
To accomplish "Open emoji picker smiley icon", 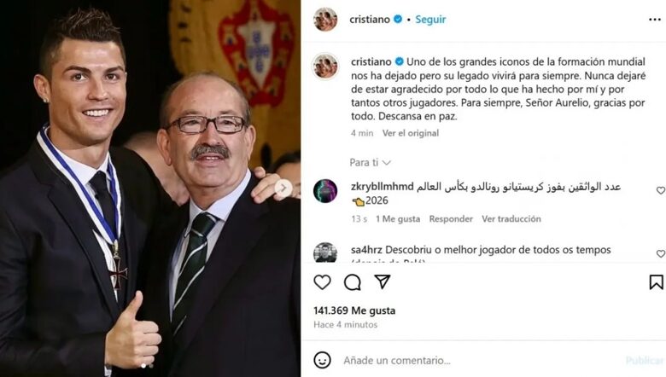I will [322, 360].
